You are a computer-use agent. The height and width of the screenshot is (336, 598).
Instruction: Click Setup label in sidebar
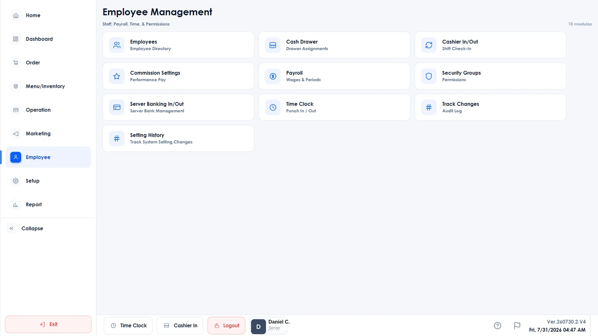pyautogui.click(x=33, y=181)
